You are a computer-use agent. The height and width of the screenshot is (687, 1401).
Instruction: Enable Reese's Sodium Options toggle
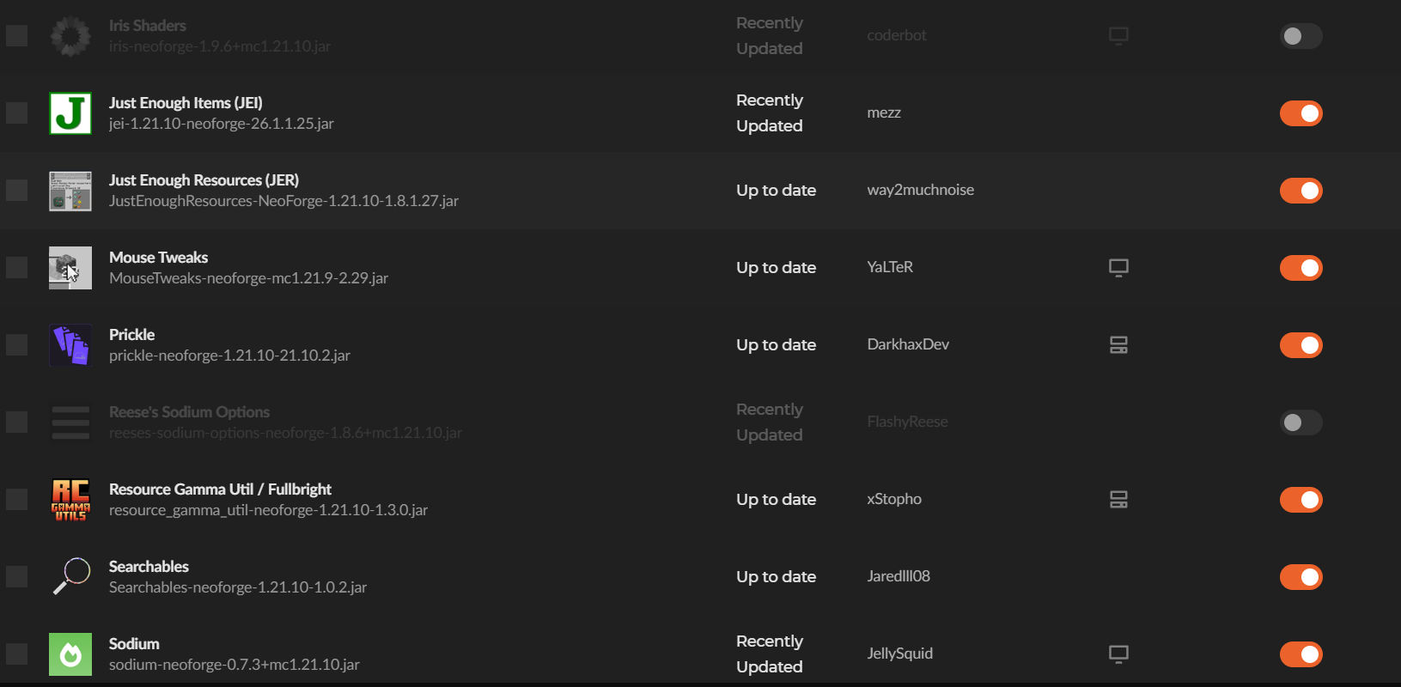pyautogui.click(x=1300, y=423)
